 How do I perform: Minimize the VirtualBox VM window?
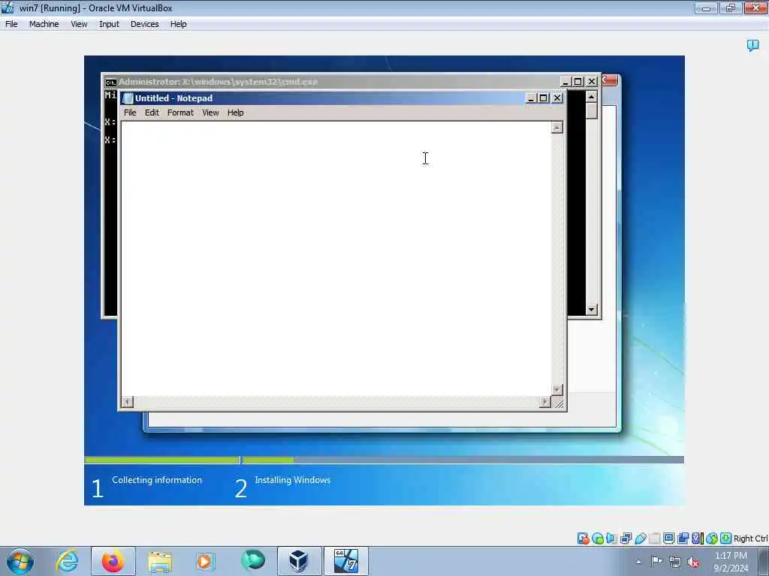[x=706, y=7]
